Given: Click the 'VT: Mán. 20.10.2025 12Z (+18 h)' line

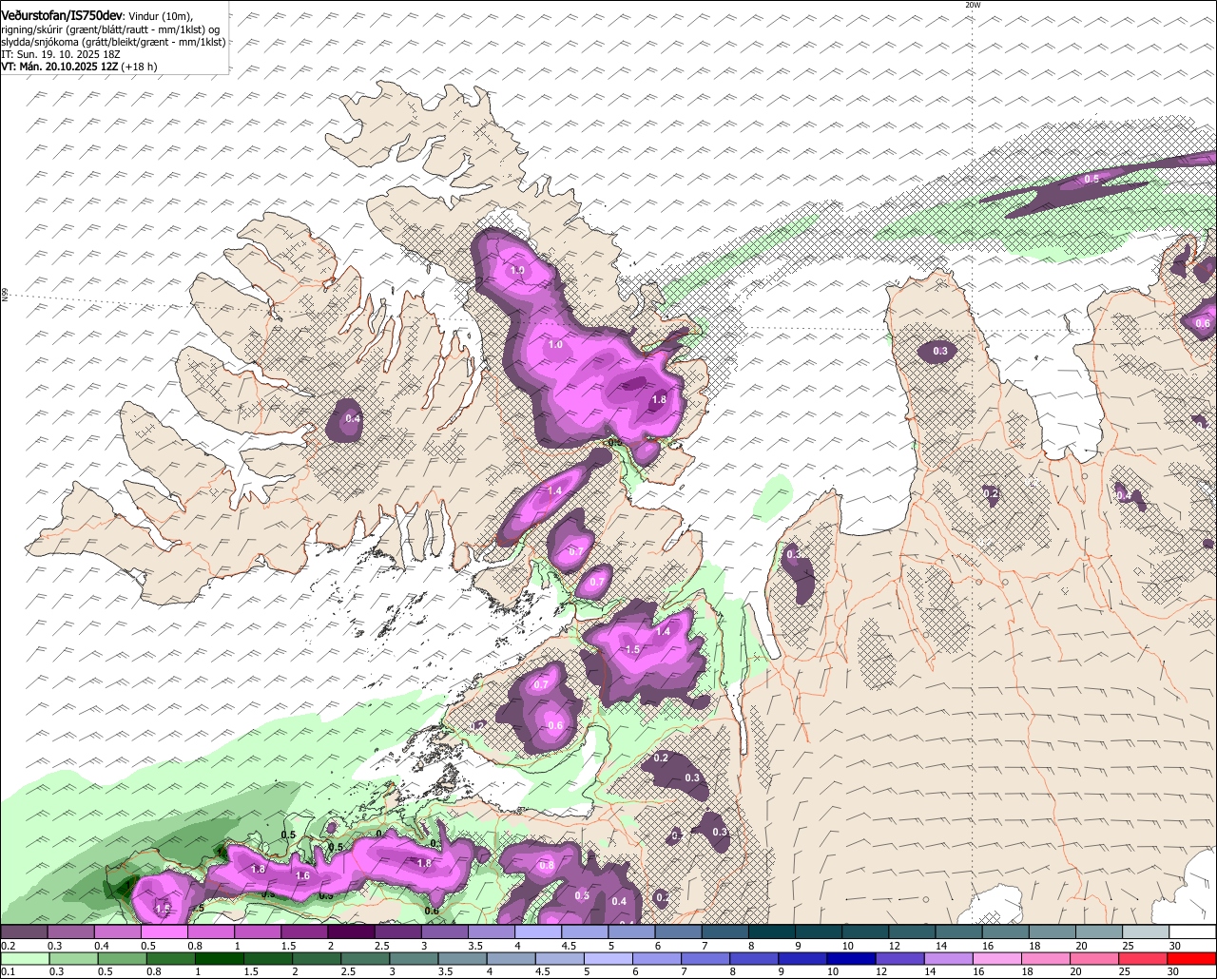Looking at the screenshot, I should pyautogui.click(x=79, y=67).
